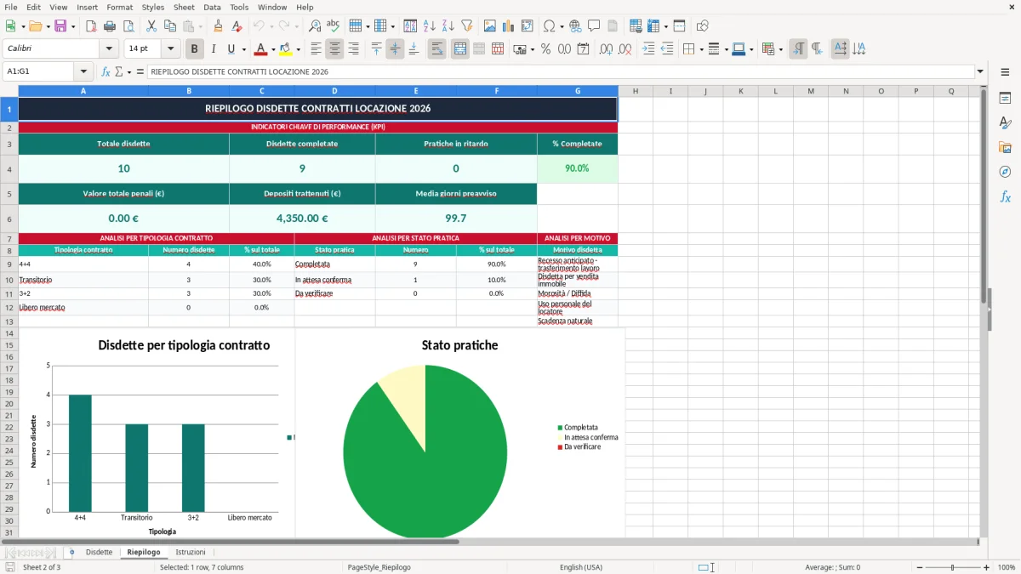The width and height of the screenshot is (1021, 574).
Task: Open the background color dropdown arrow
Action: coord(298,49)
